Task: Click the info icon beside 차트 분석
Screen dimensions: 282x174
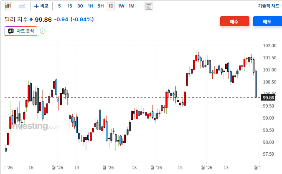Action: (x=43, y=31)
